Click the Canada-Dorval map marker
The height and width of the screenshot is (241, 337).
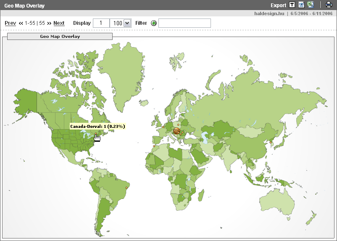tap(96, 134)
